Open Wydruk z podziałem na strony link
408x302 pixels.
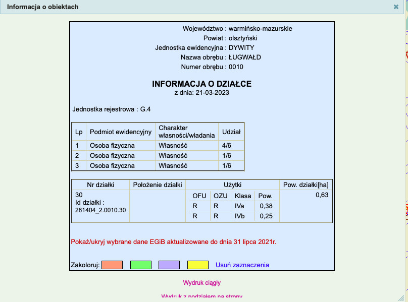pos(201,296)
